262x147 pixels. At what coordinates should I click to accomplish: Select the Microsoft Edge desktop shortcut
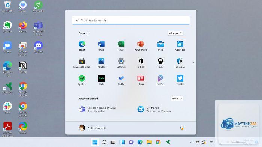click(x=8, y=69)
